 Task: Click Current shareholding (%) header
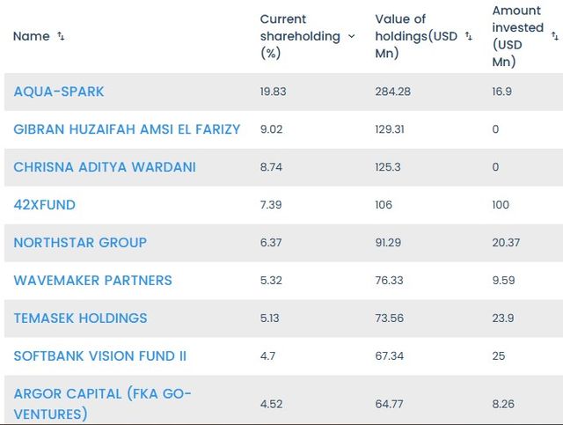[300, 36]
